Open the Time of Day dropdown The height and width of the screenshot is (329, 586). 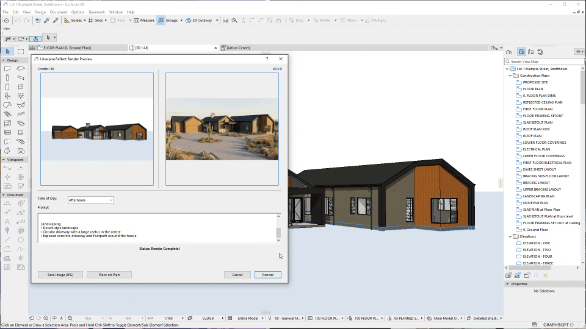coord(91,200)
